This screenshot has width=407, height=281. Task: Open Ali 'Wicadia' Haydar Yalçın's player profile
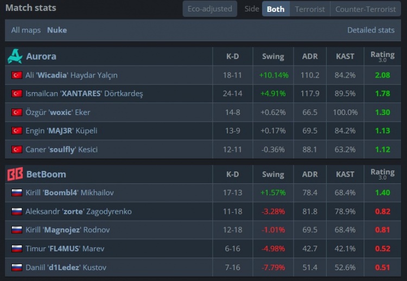72,75
